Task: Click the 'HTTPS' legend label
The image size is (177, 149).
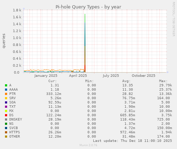Action: point(15,132)
